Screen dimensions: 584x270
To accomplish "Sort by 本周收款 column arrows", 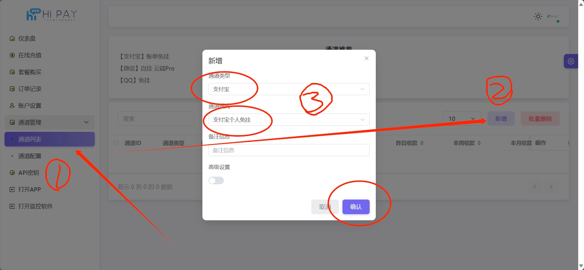I will click(x=479, y=143).
